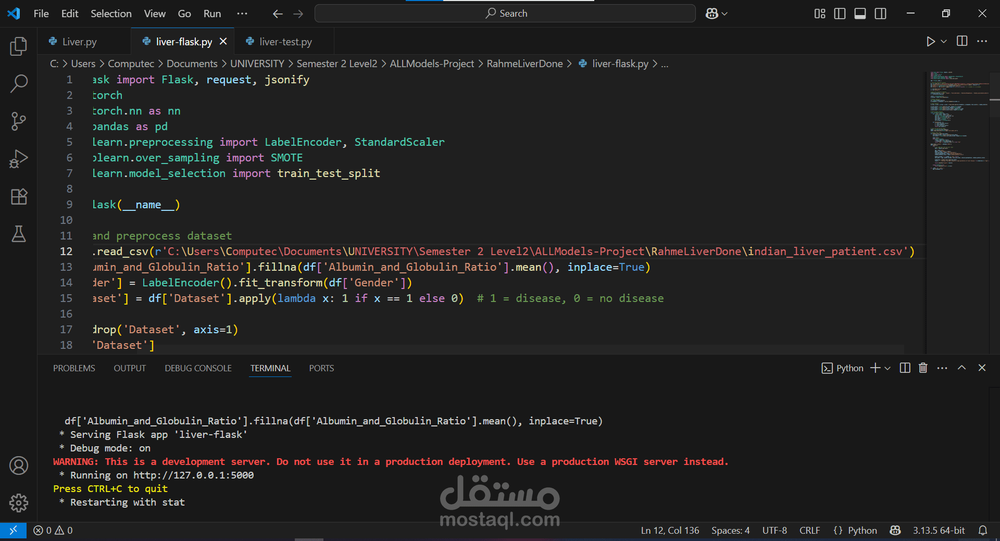Switch to PORTS panel tab
Viewport: 1000px width, 541px height.
[321, 368]
